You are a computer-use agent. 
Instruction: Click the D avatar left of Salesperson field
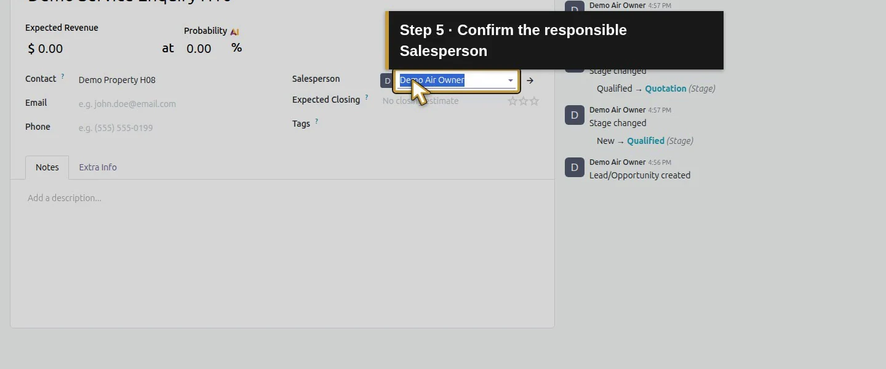pyautogui.click(x=387, y=81)
